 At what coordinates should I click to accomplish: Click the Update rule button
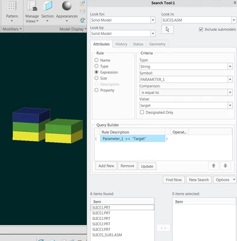[x=147, y=166]
